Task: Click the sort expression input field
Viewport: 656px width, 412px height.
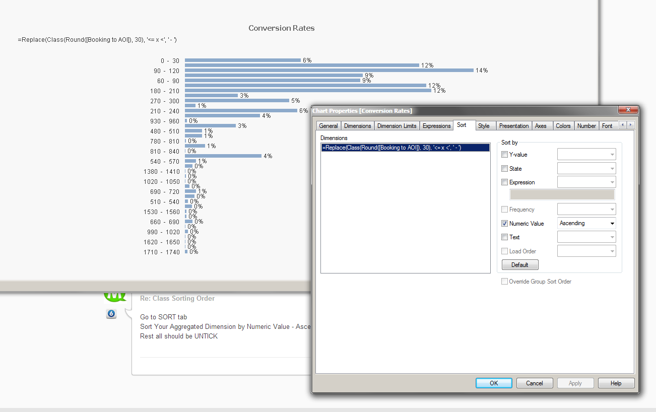Action: click(562, 195)
